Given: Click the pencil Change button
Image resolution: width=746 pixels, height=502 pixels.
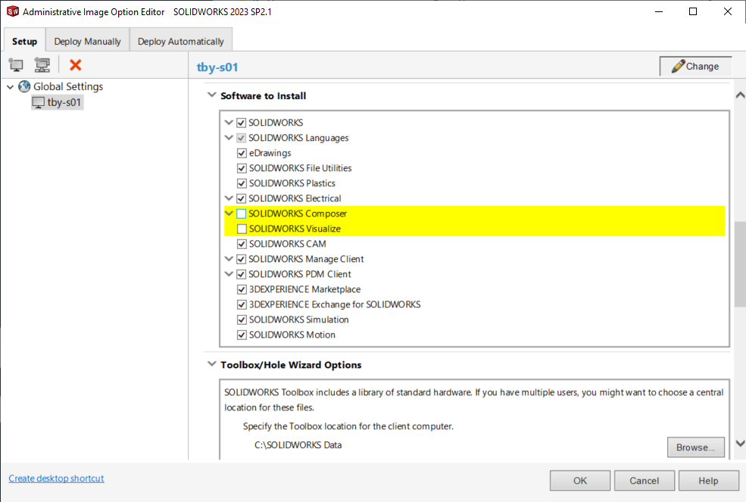Looking at the screenshot, I should (x=695, y=67).
